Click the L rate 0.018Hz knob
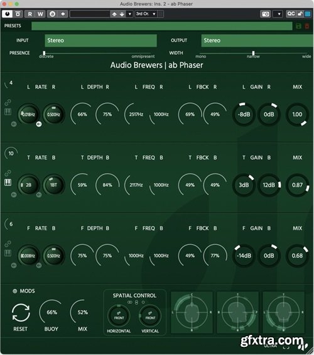 coord(29,115)
